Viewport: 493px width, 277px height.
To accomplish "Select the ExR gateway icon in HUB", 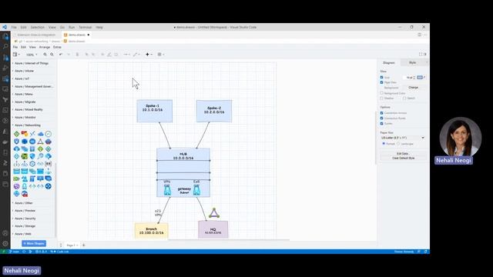I will coord(196,190).
